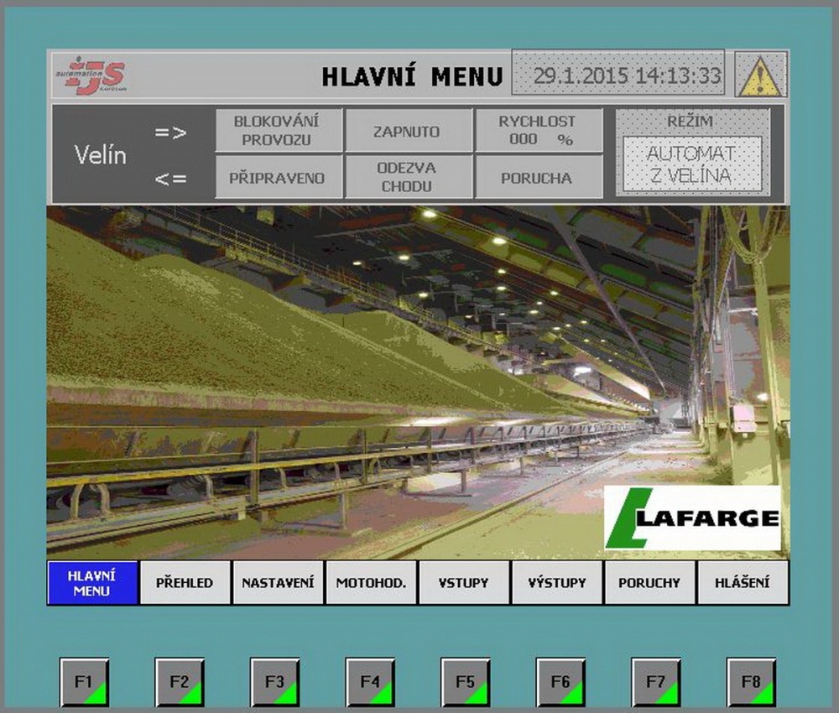
Task: Toggle the BLOKOVÁNÍ PROVOZU indicator
Action: pos(278,130)
